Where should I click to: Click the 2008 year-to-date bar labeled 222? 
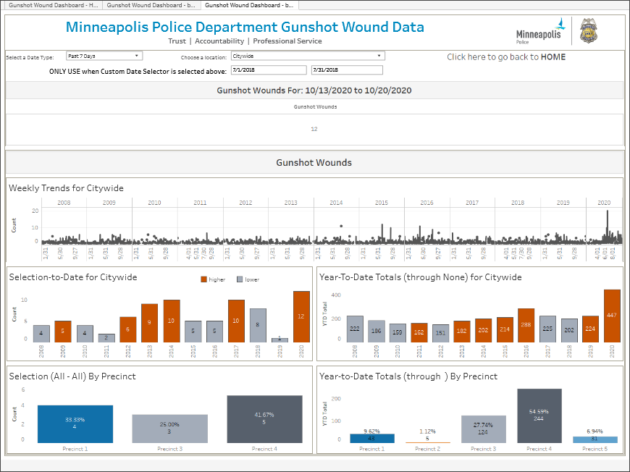point(355,329)
